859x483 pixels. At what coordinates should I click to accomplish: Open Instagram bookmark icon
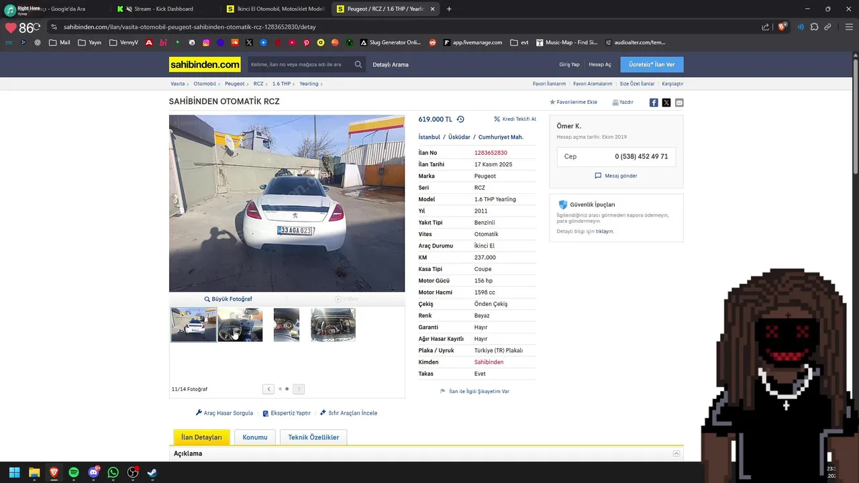click(206, 42)
